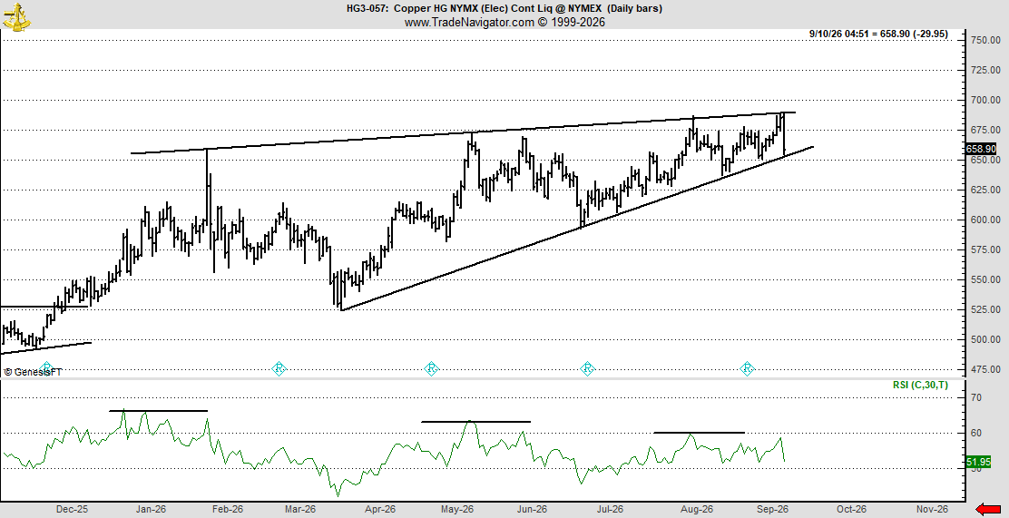The image size is (1009, 518).
Task: Click the May-26 date axis label
Action: (x=457, y=509)
